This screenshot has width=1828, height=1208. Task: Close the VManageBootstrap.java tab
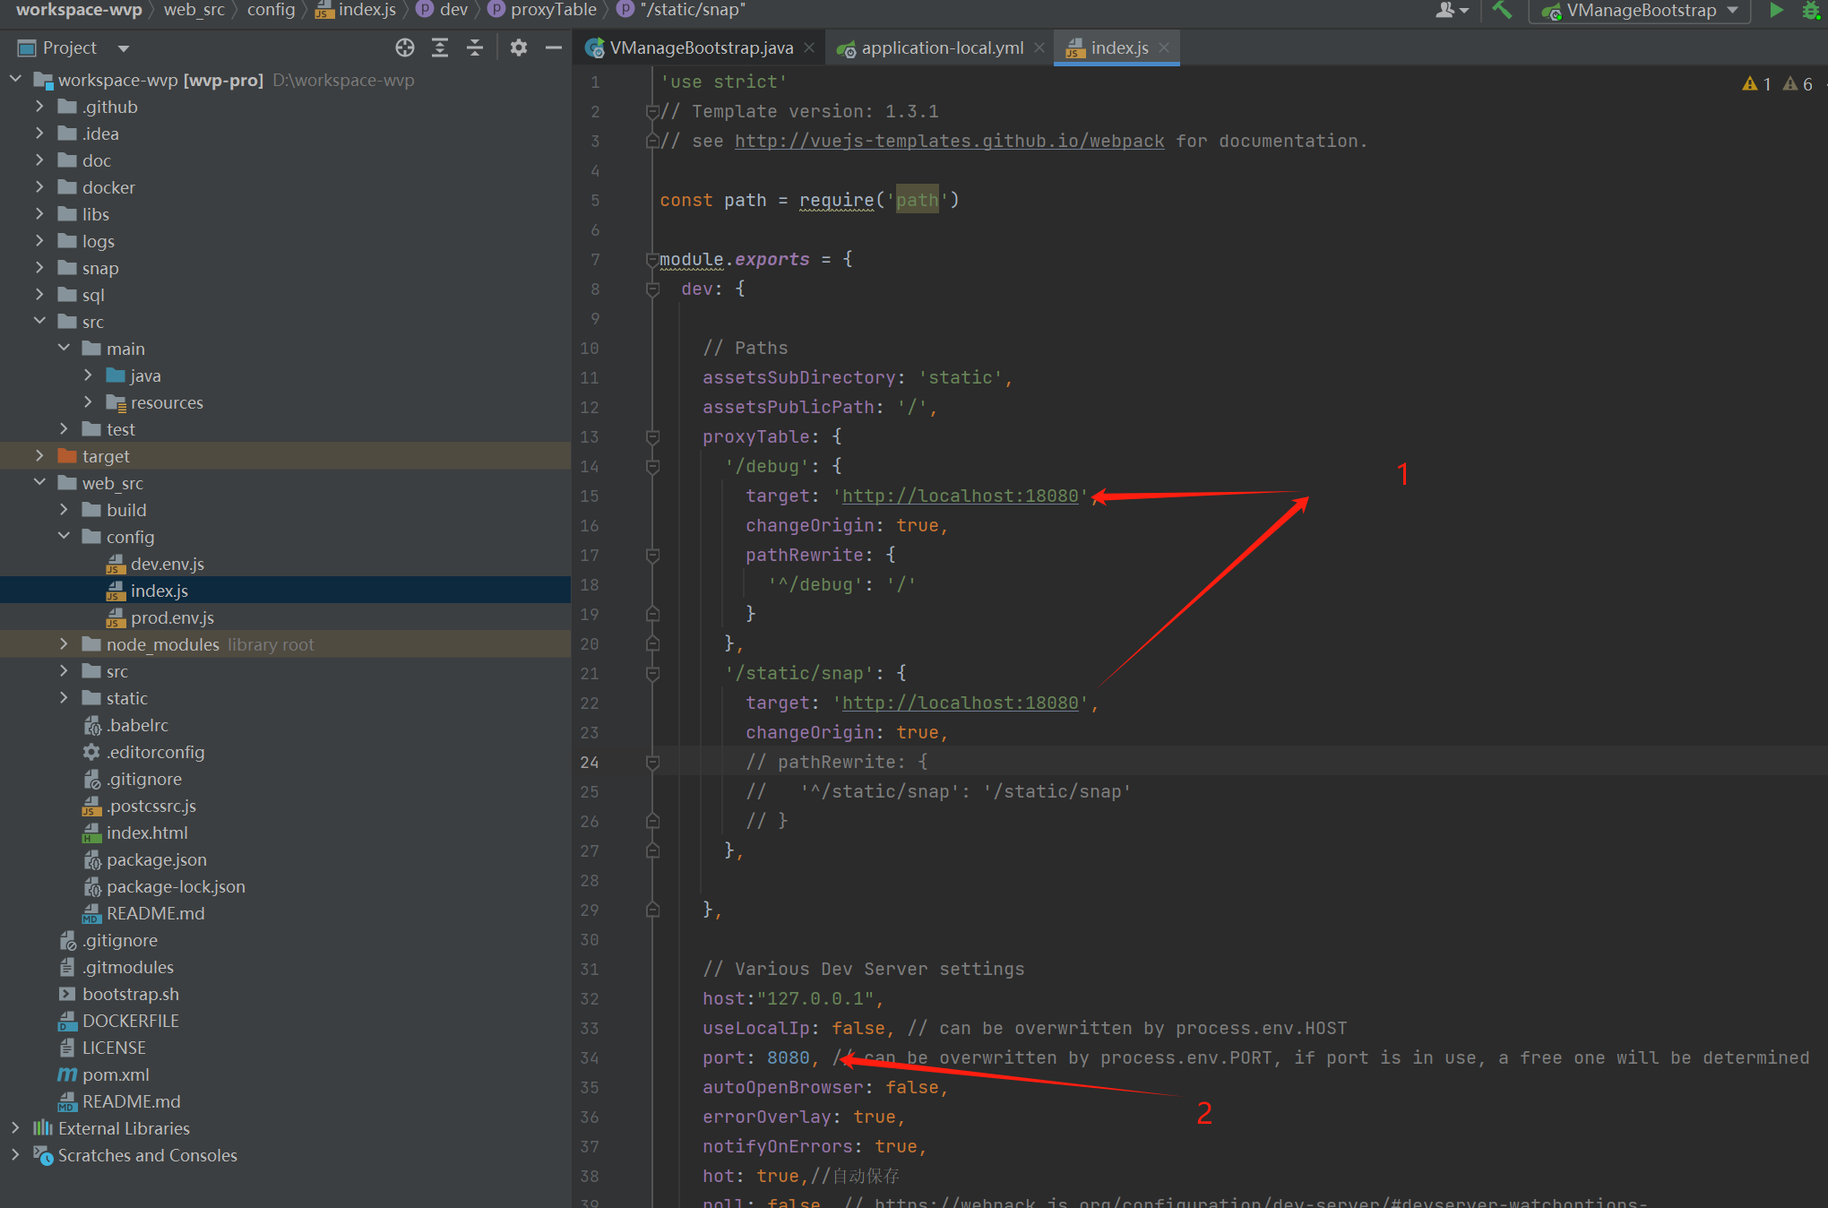click(809, 47)
